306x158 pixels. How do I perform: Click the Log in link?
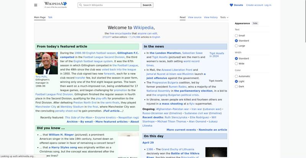[x=268, y=5]
